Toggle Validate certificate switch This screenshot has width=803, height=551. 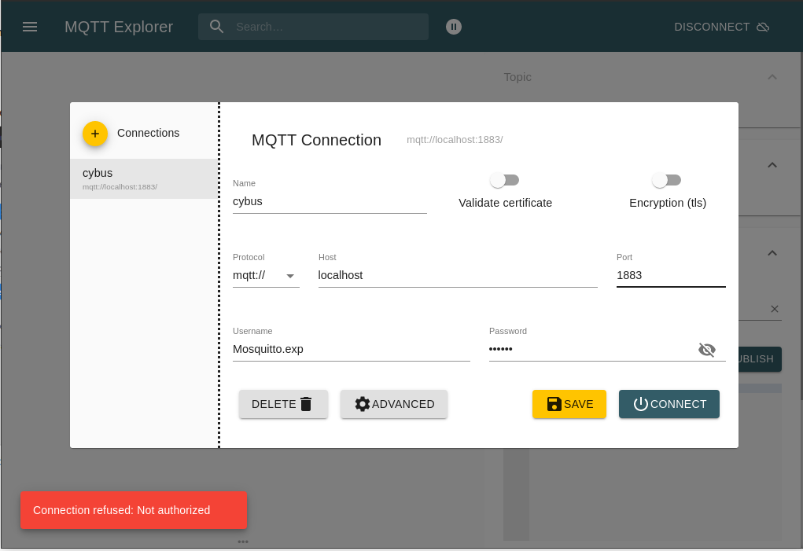pos(505,180)
